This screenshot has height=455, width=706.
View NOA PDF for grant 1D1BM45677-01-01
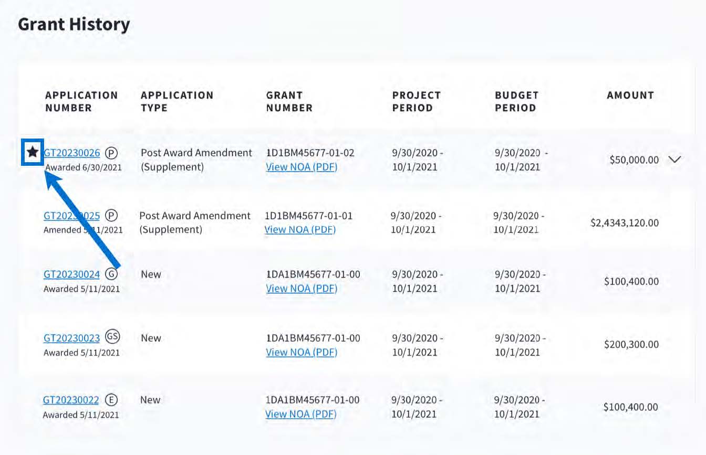[300, 229]
